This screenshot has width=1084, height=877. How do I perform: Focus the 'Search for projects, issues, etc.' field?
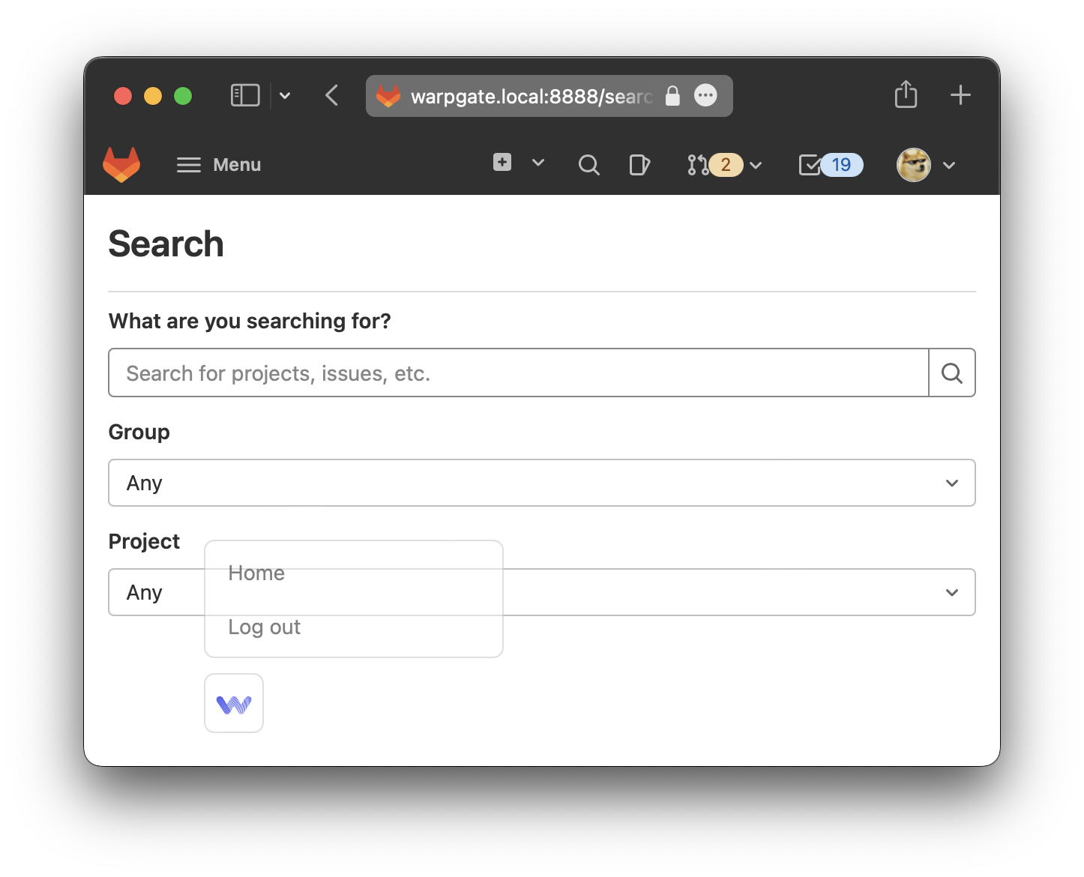click(x=519, y=373)
